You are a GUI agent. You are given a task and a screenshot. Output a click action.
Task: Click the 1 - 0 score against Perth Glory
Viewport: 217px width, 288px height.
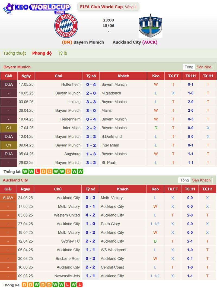coord(90,224)
